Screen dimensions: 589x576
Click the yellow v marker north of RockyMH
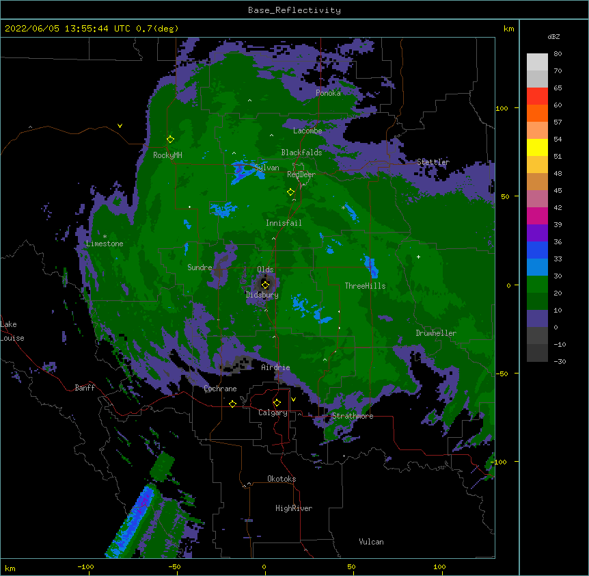(120, 126)
